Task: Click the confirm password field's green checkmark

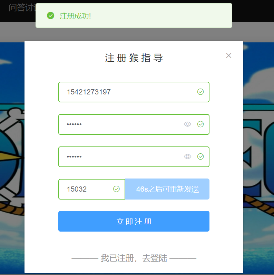Action: pos(200,156)
